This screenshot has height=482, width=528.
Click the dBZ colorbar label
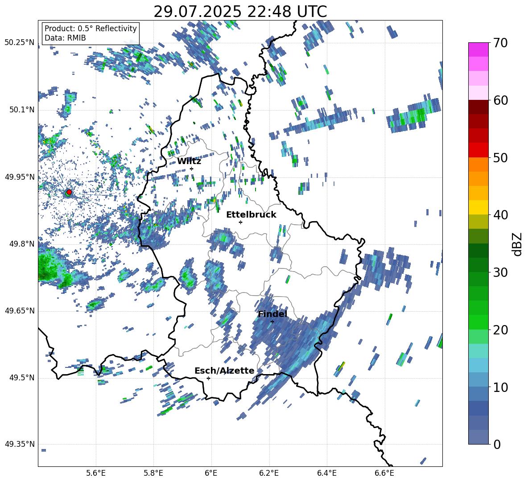(x=517, y=244)
